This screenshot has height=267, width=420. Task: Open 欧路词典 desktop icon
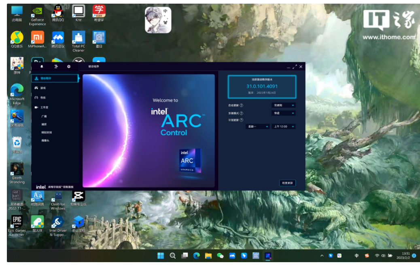[x=37, y=198]
